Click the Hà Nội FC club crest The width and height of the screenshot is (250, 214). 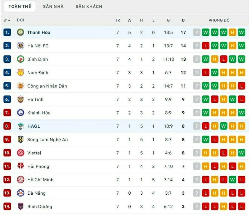(x=21, y=46)
